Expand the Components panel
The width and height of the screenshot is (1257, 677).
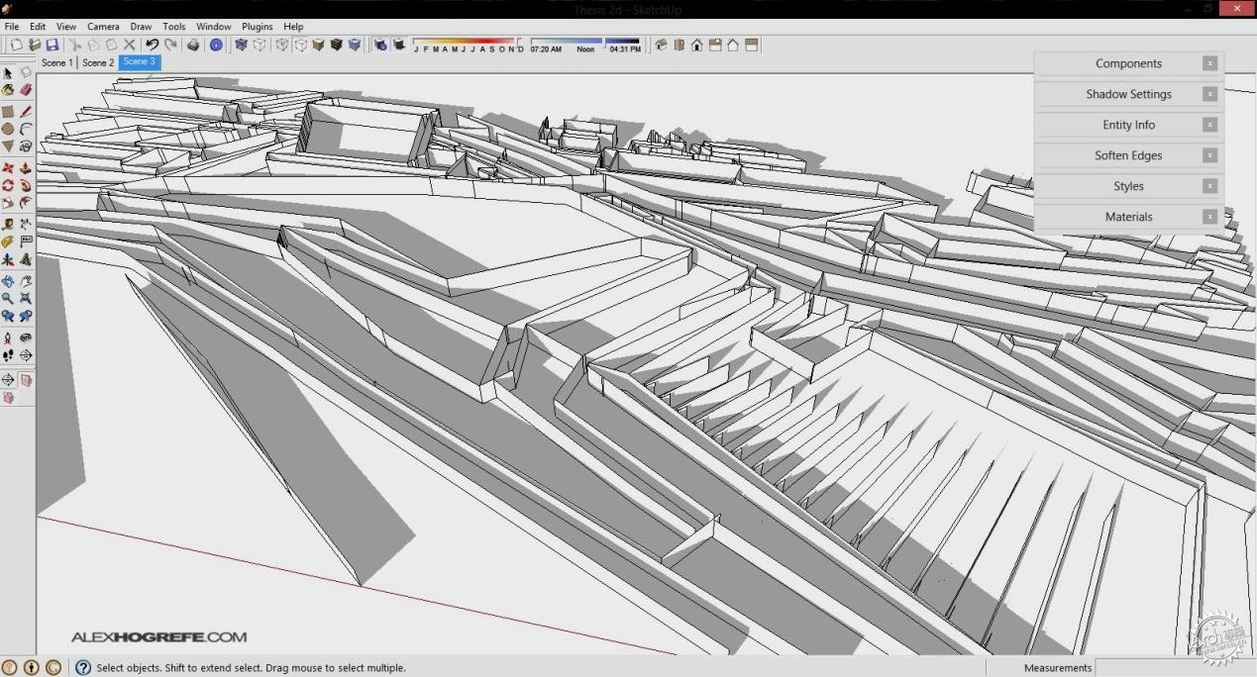[1128, 63]
